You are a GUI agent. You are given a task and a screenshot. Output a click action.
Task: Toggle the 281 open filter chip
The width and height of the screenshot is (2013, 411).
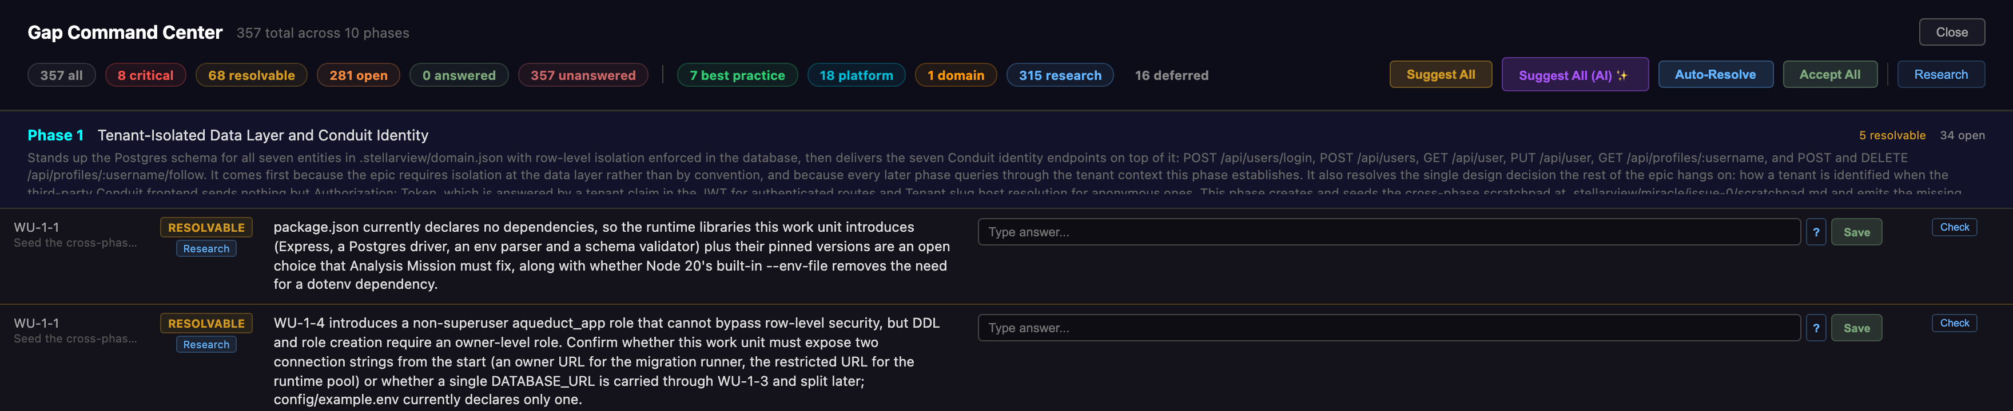[x=358, y=75]
